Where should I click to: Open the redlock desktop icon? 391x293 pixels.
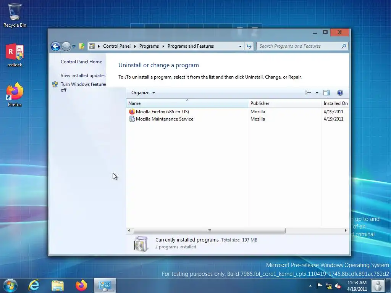(15, 55)
